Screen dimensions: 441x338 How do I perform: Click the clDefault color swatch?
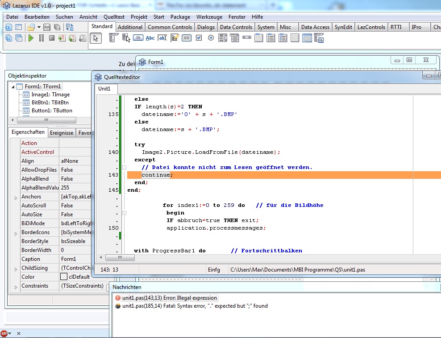pos(64,277)
